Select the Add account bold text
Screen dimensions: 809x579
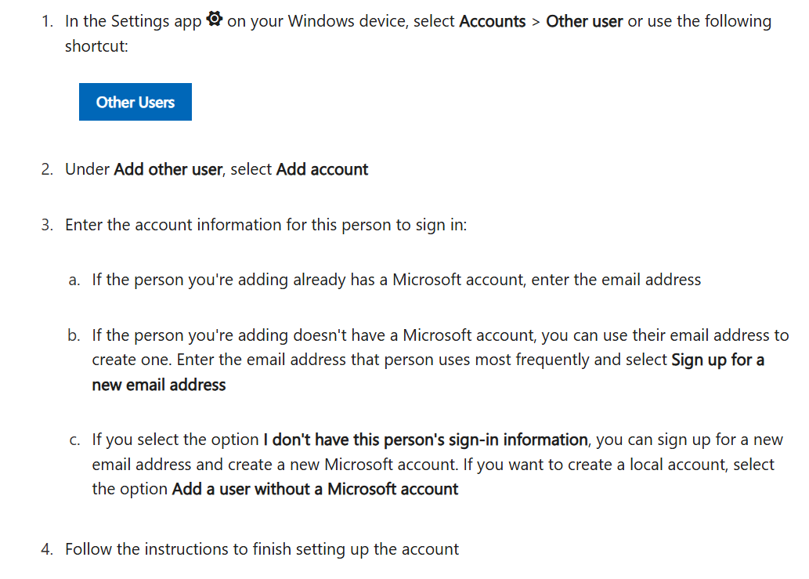(x=322, y=168)
